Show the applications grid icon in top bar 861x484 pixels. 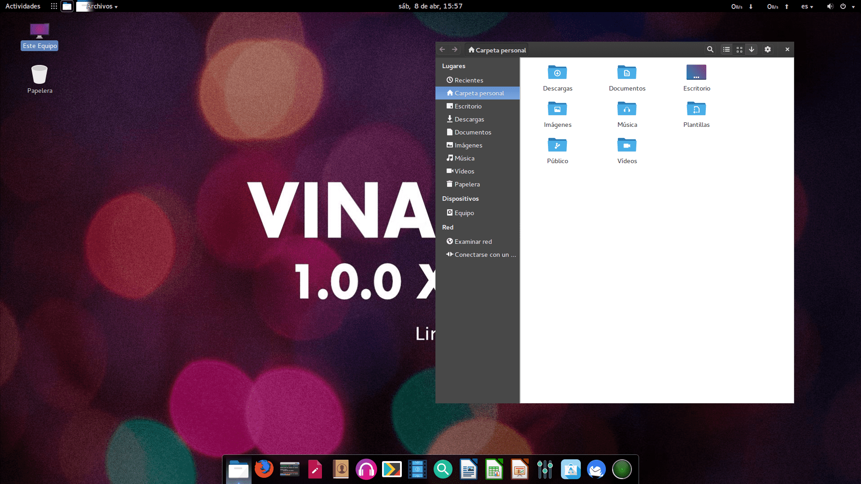coord(54,6)
